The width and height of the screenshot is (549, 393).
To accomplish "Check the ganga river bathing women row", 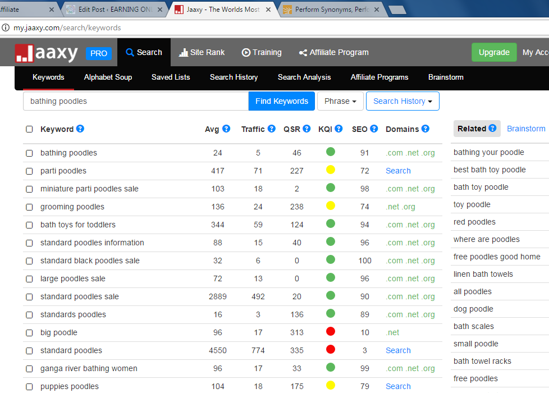I will (x=29, y=368).
